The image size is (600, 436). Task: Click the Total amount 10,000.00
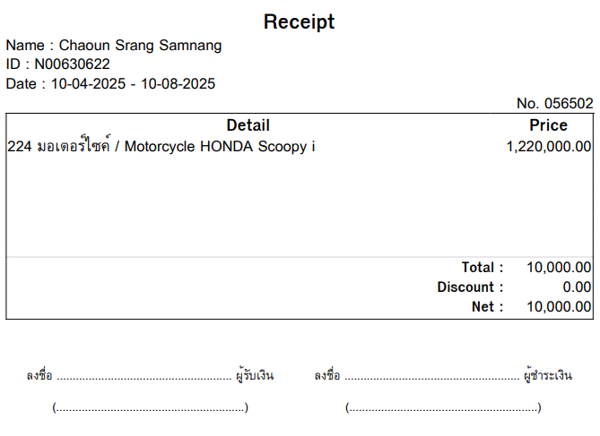point(559,267)
